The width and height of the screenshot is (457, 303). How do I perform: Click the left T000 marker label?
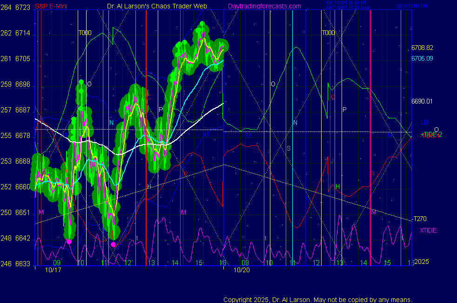click(85, 33)
